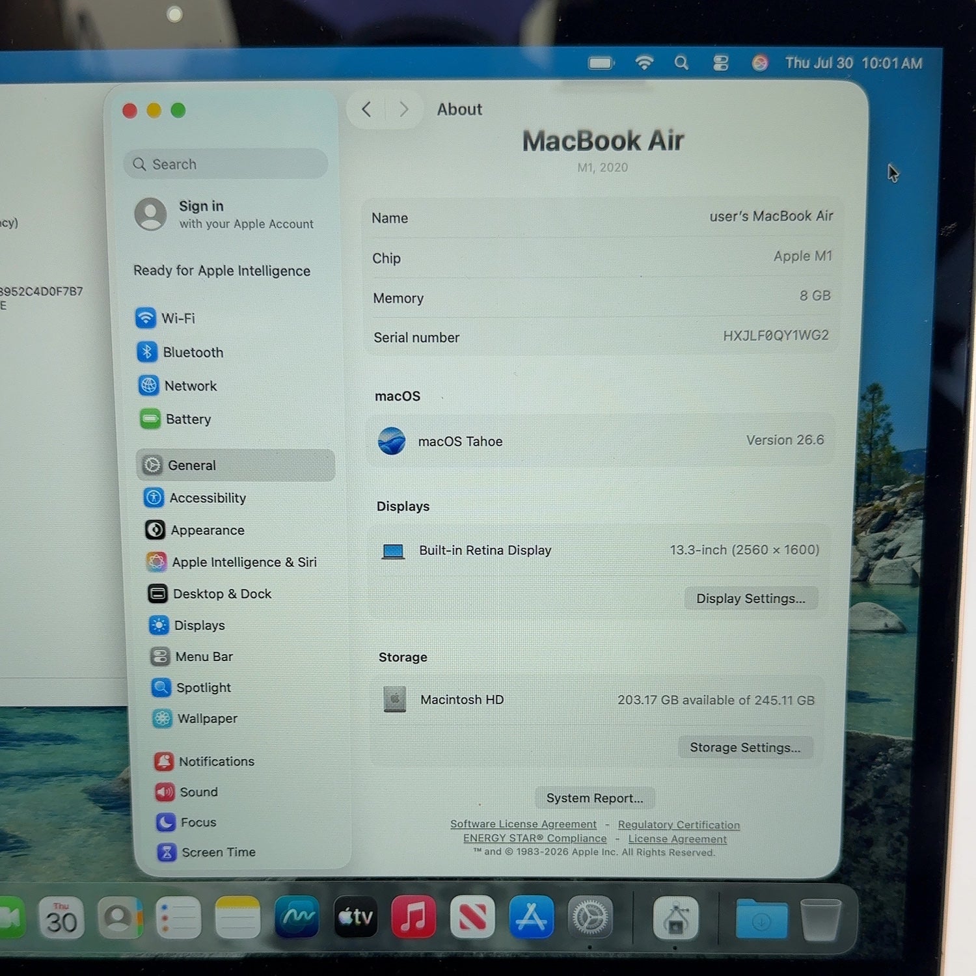Open the Wi-Fi settings pane in sidebar
The width and height of the screenshot is (976, 976).
tap(166, 318)
